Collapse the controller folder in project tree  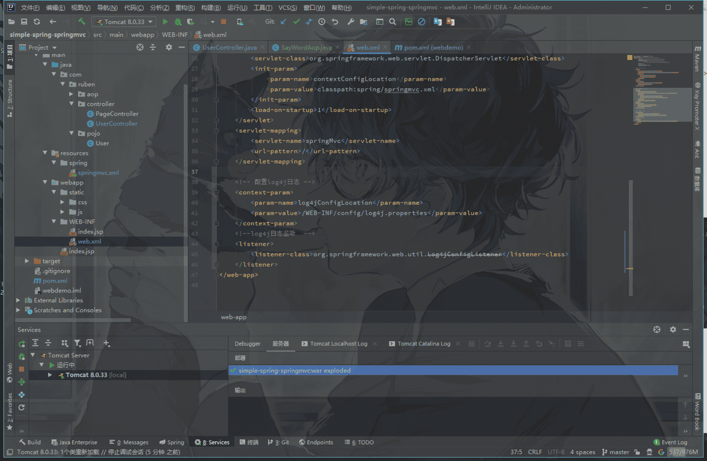click(x=72, y=104)
